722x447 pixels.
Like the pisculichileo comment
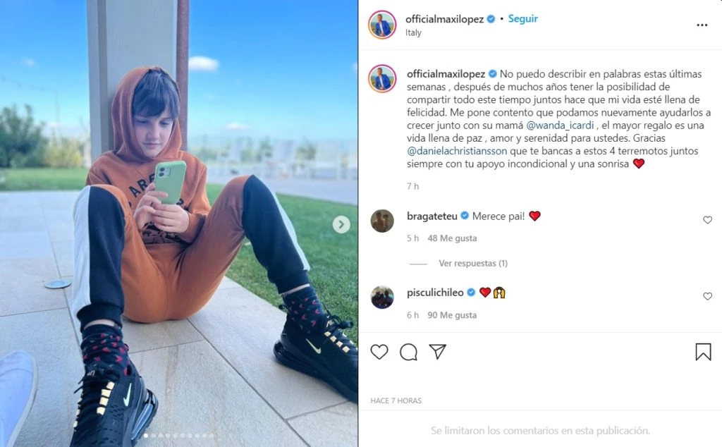pos(708,296)
